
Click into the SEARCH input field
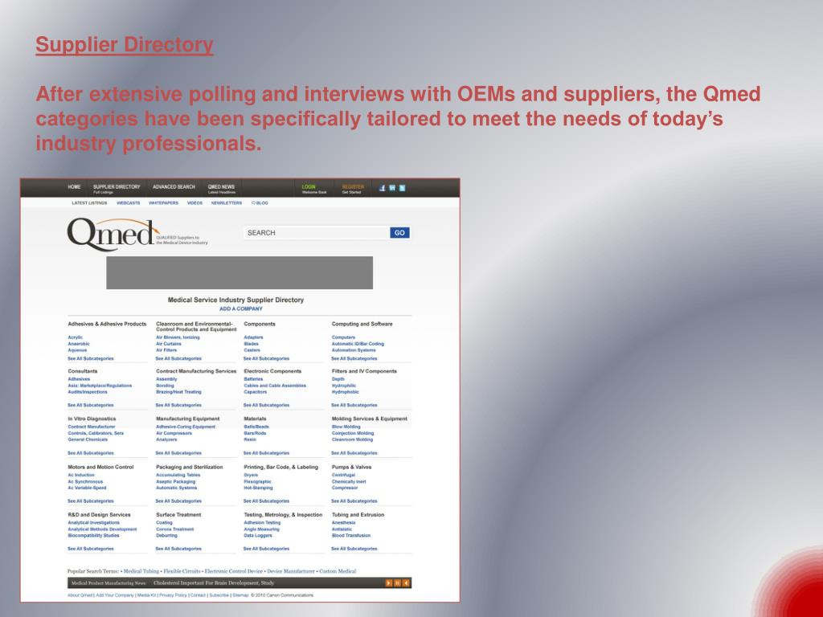pos(316,233)
